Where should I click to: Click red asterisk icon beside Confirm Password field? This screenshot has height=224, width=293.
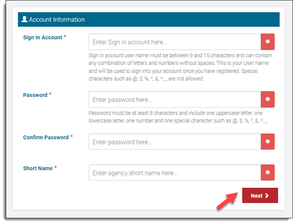[268, 142]
